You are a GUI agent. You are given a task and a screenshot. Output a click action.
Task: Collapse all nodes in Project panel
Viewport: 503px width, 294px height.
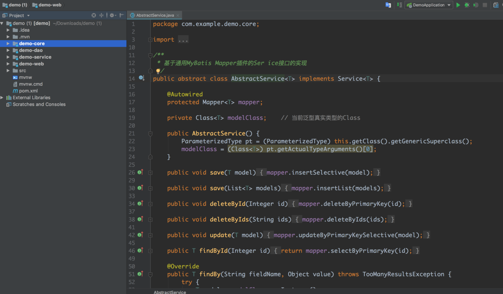tap(101, 15)
